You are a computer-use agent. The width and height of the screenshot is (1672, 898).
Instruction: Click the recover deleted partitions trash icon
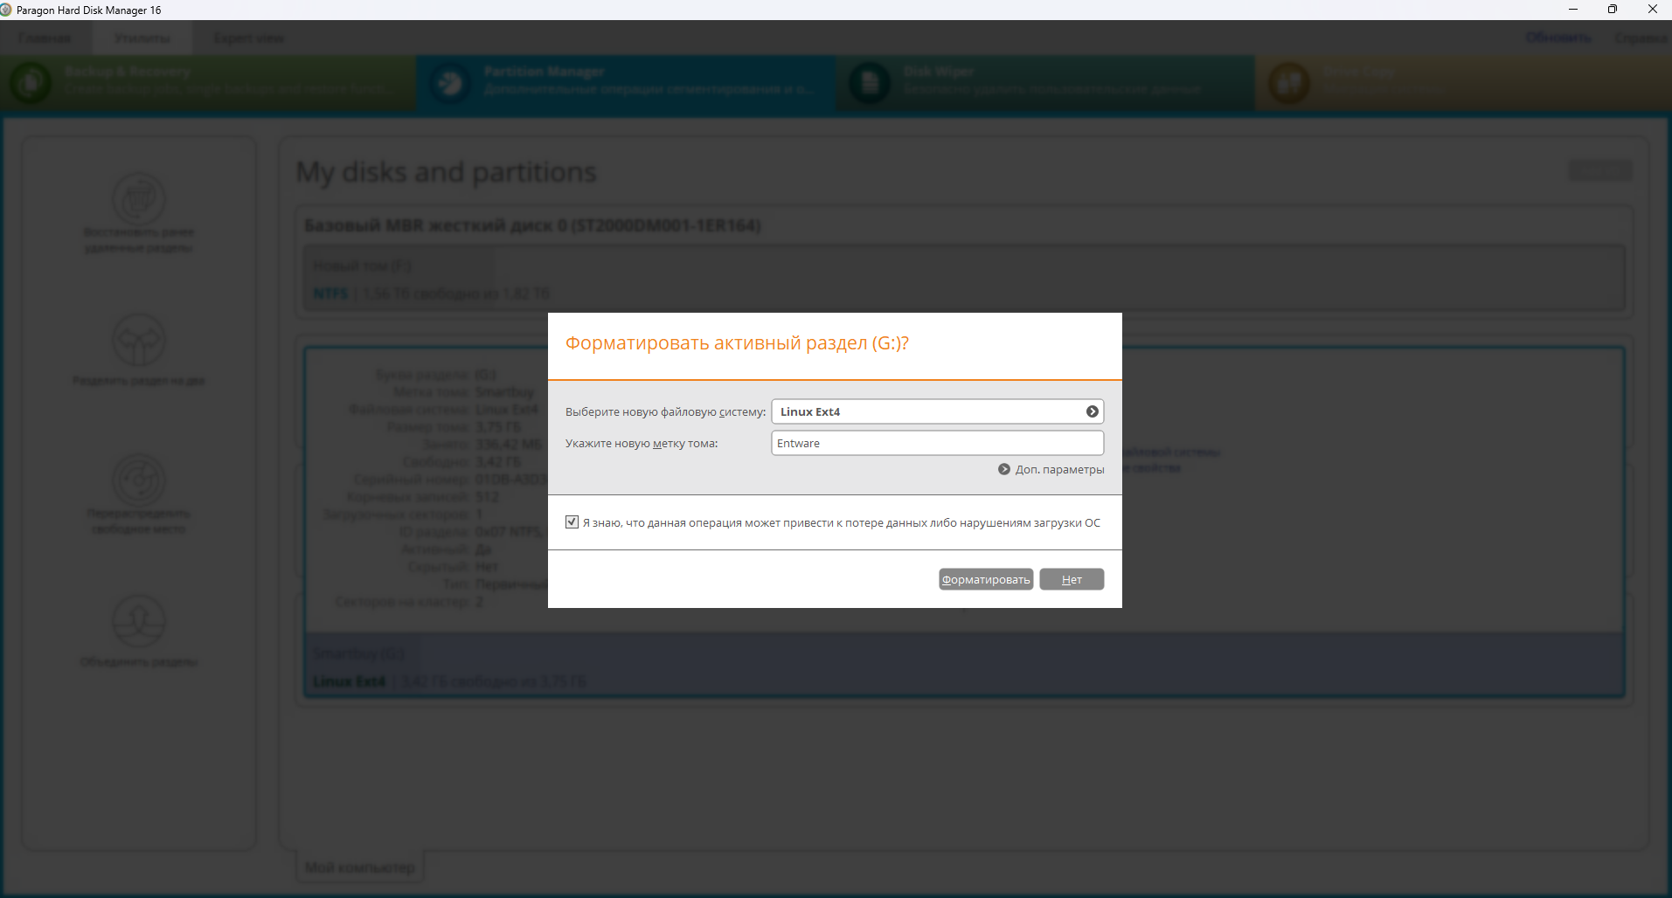(138, 198)
